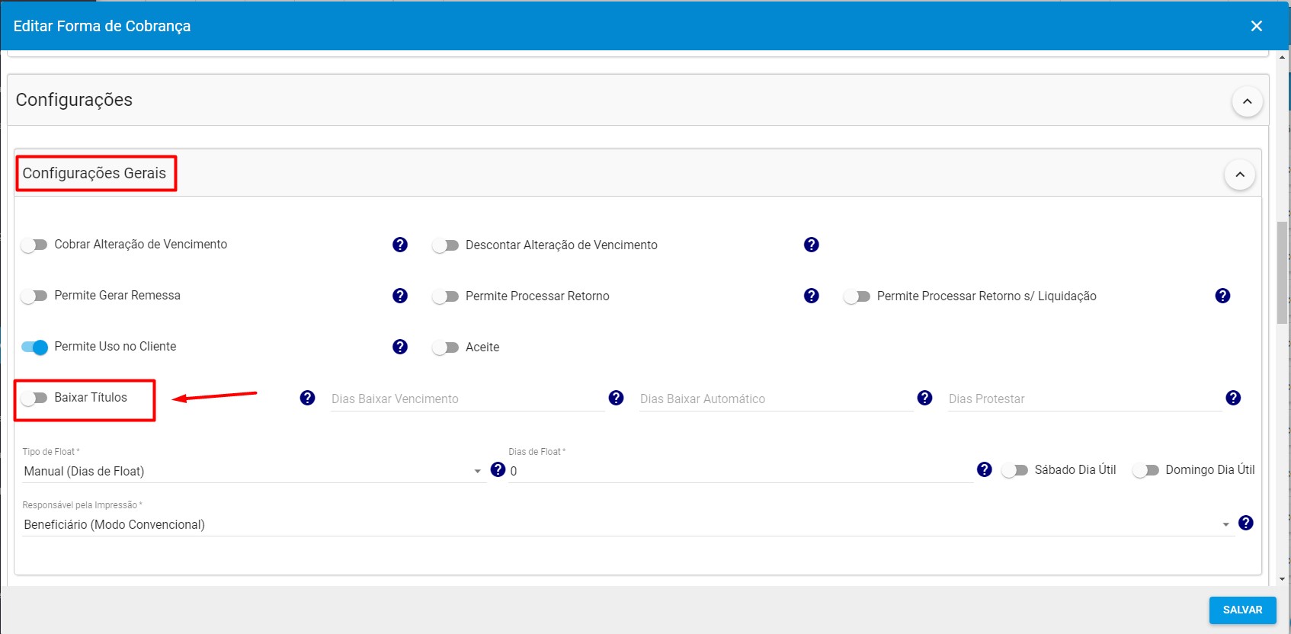Open help icon for Dias de Float
This screenshot has width=1291, height=634.
coord(985,469)
